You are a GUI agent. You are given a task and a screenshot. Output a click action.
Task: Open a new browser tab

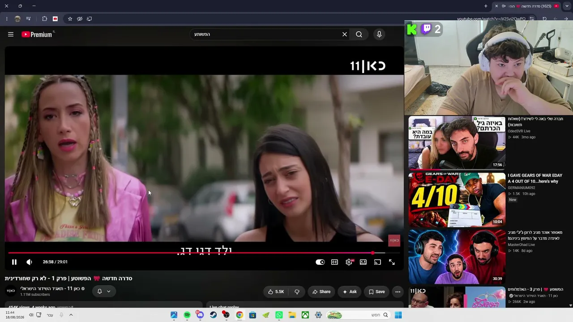(x=486, y=6)
